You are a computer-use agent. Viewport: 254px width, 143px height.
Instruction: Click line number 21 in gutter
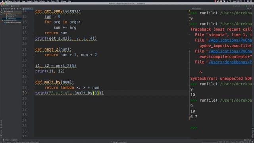25,49
